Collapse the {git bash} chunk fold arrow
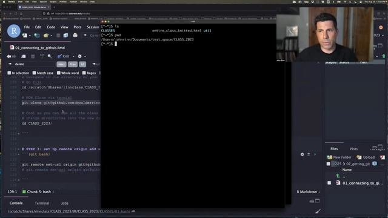 click(x=19, y=154)
